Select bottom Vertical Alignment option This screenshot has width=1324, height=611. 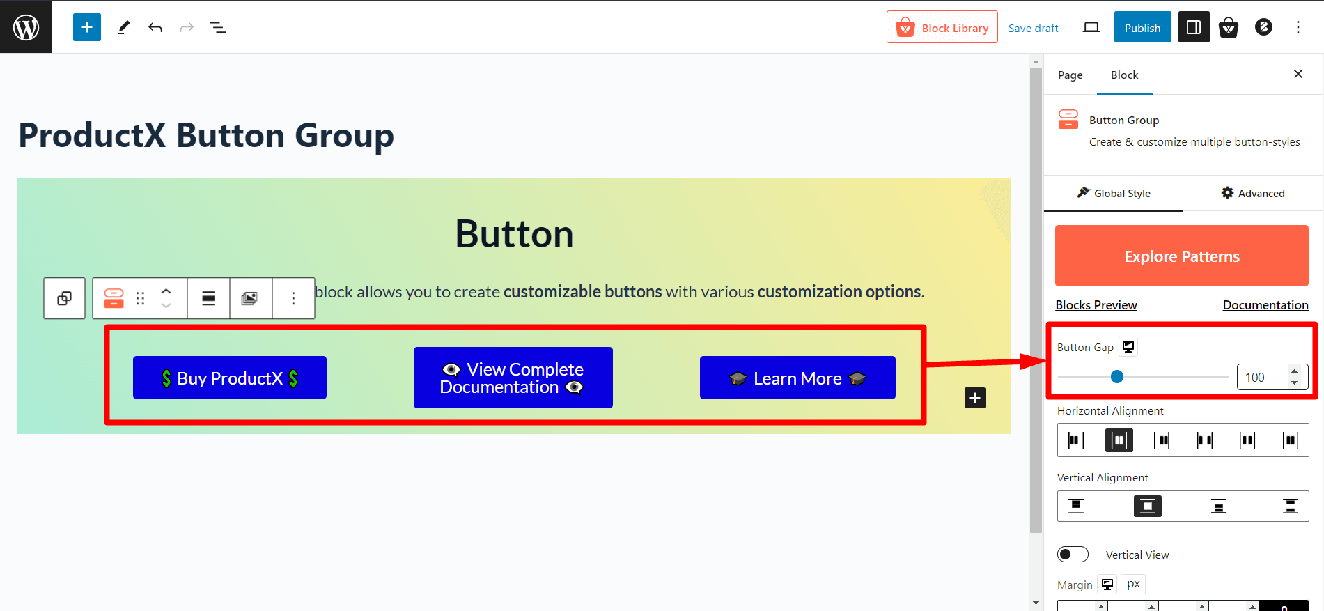click(x=1218, y=506)
